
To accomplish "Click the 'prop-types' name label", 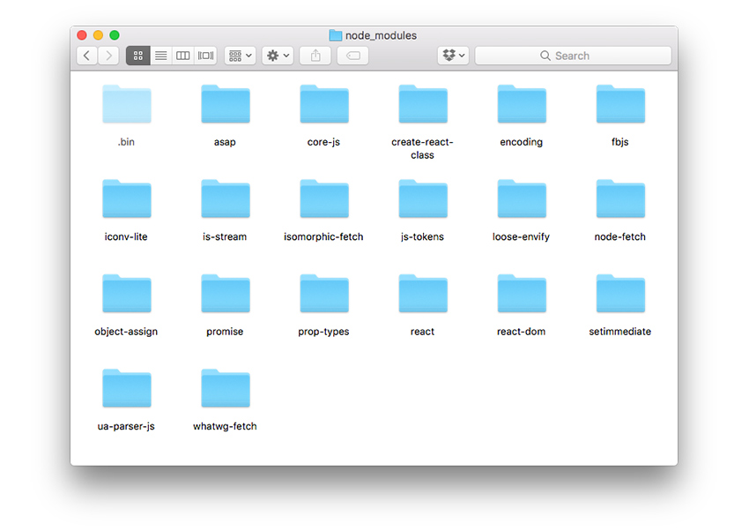I will coord(323,332).
